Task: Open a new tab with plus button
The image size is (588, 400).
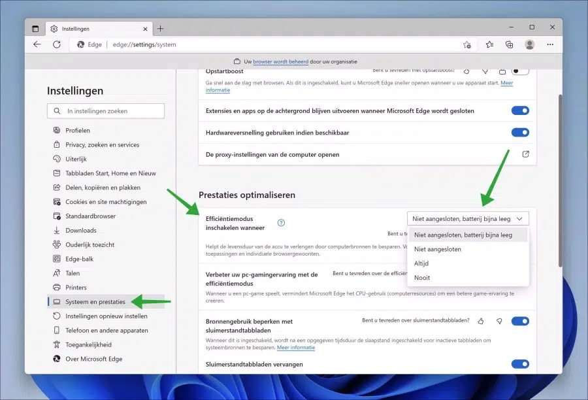Action: 161,29
